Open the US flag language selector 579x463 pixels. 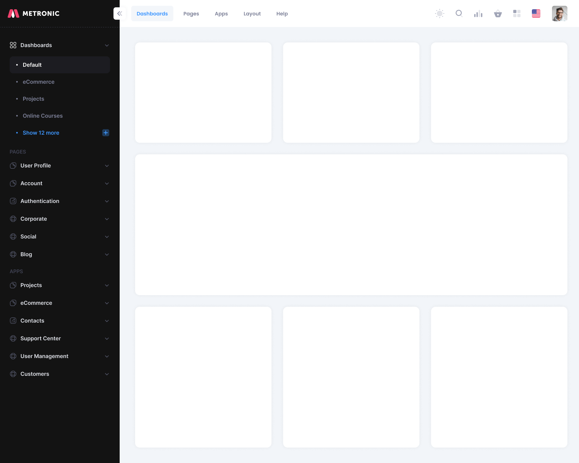(x=536, y=14)
